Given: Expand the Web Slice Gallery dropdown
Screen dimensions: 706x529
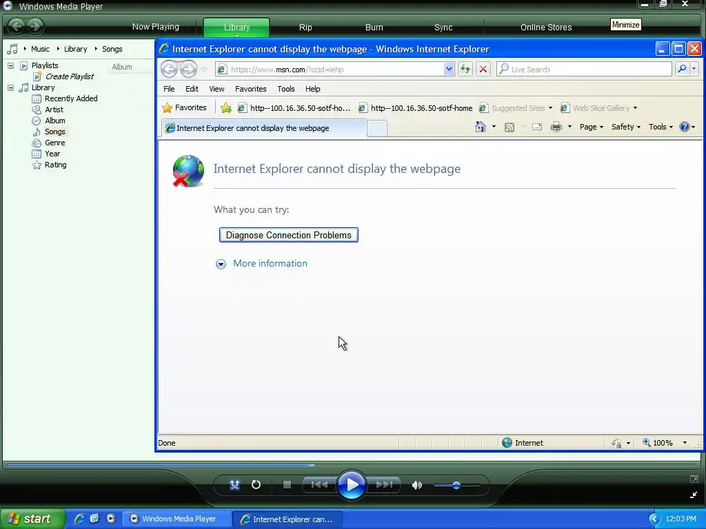Looking at the screenshot, I should pyautogui.click(x=635, y=108).
